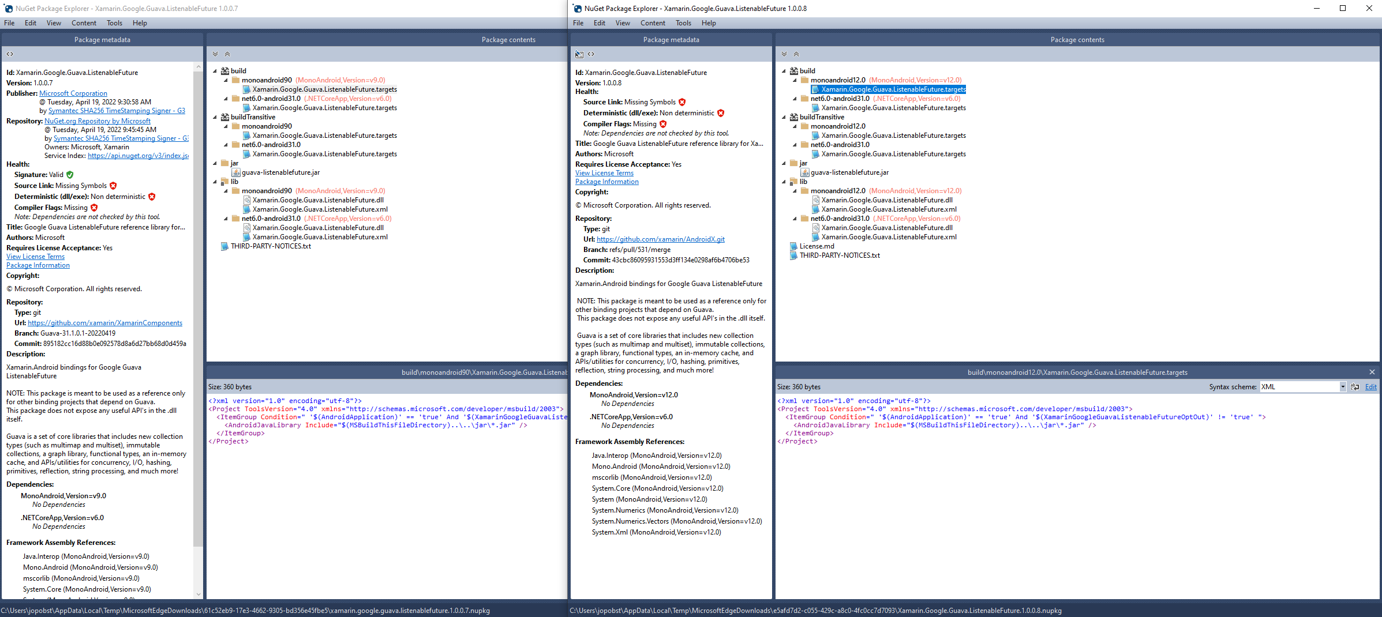Collapse buildTransitive folder in 1.0.0.7 window

click(215, 117)
